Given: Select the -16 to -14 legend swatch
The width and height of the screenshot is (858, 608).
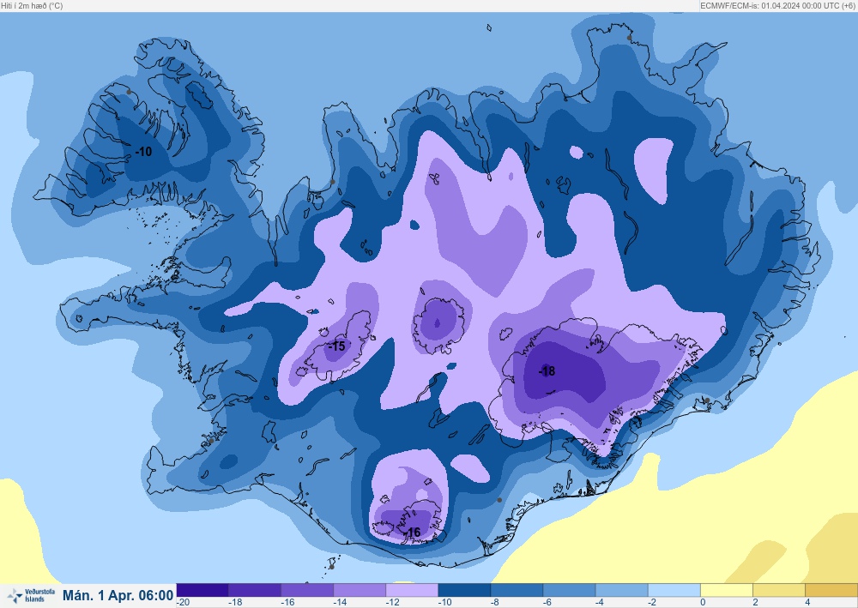Looking at the screenshot, I should (307, 590).
